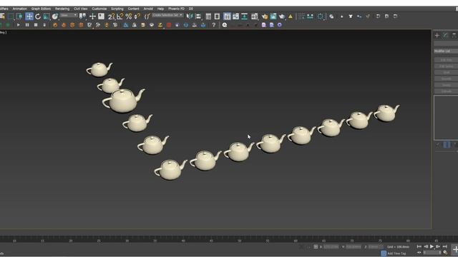Image resolution: width=458 pixels, height=257 pixels.
Task: Select the Select and Move tool
Action: [29, 16]
